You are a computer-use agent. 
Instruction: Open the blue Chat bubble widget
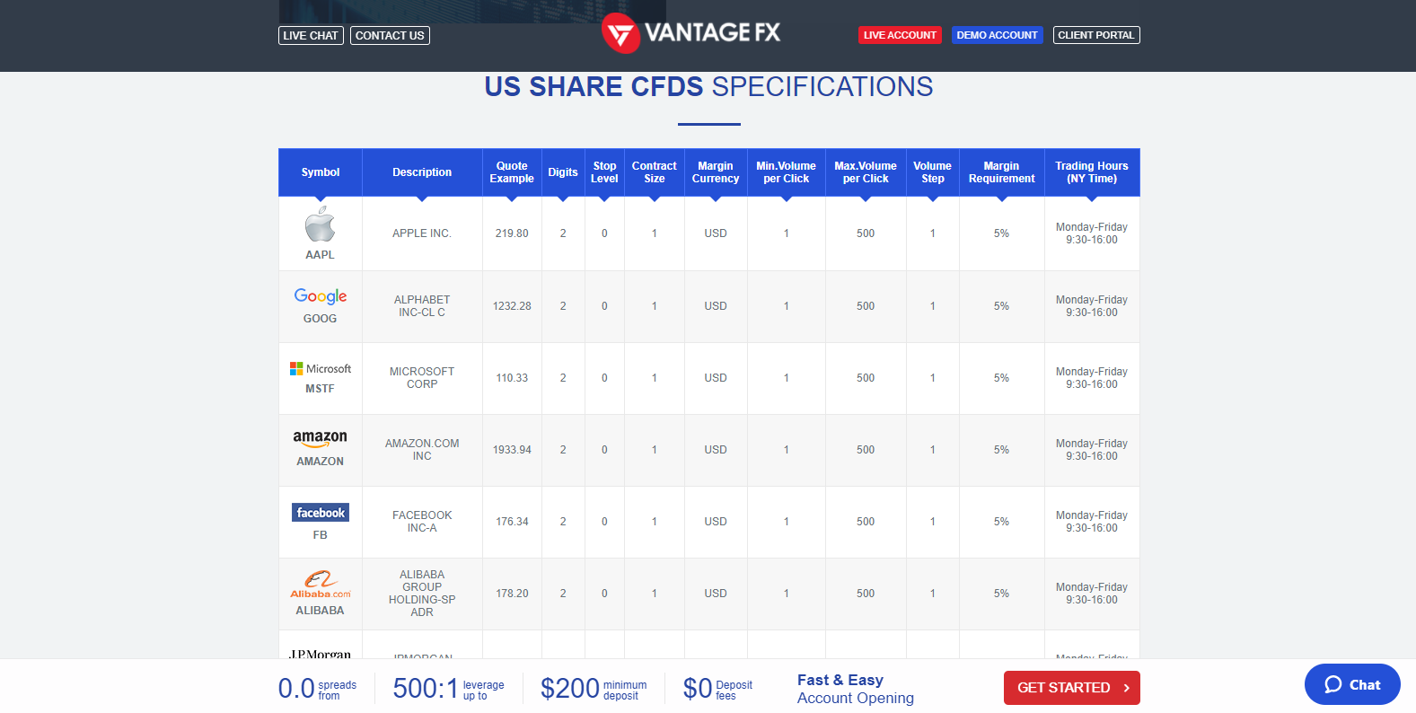pyautogui.click(x=1352, y=684)
